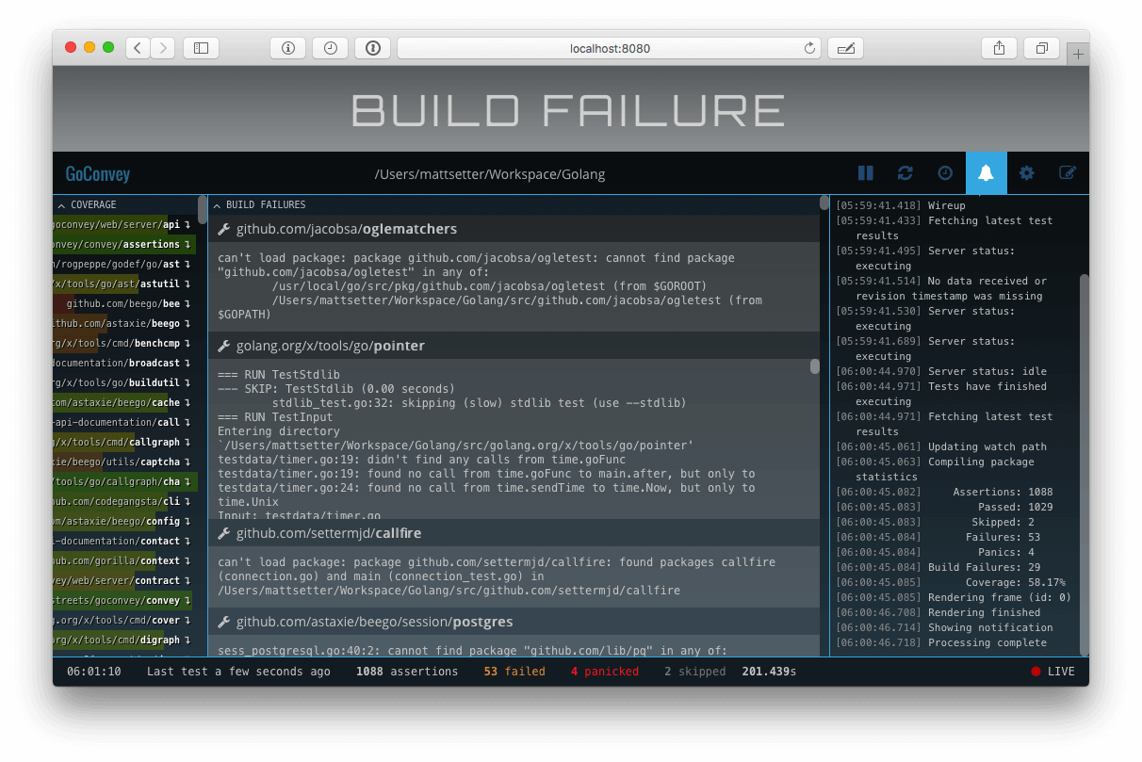Go forward in Safari
The height and width of the screenshot is (762, 1142).
tap(162, 48)
